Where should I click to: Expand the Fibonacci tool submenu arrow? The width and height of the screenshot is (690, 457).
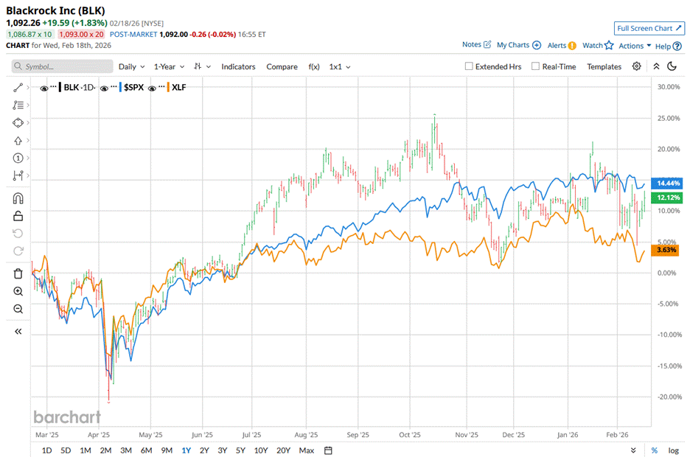pyautogui.click(x=28, y=105)
